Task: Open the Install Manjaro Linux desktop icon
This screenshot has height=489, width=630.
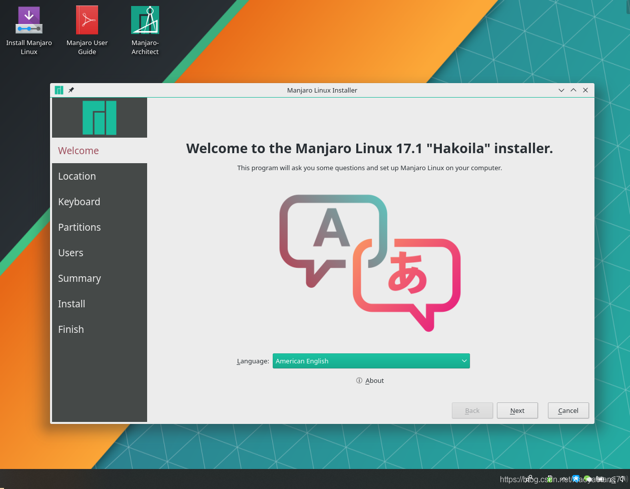Action: point(29,30)
